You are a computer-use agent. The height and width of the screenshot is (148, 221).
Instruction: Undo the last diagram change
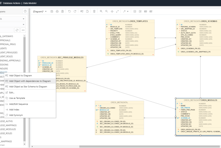pyautogui.click(x=69, y=11)
